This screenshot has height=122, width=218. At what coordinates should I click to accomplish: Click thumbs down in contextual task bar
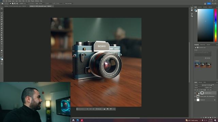[x=108, y=109]
